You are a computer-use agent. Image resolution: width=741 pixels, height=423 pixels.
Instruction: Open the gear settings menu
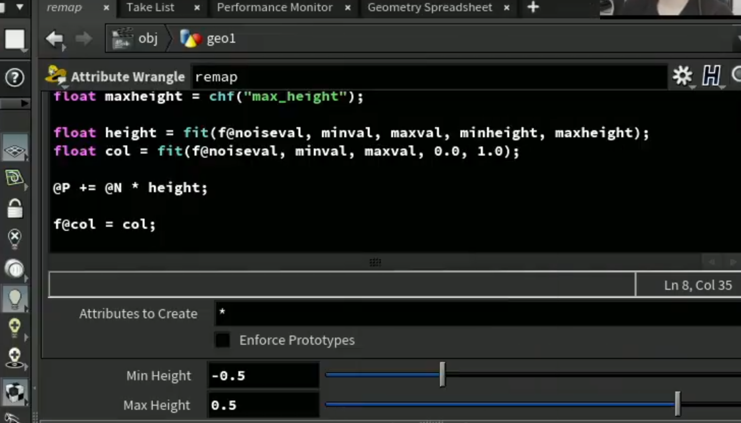coord(682,76)
